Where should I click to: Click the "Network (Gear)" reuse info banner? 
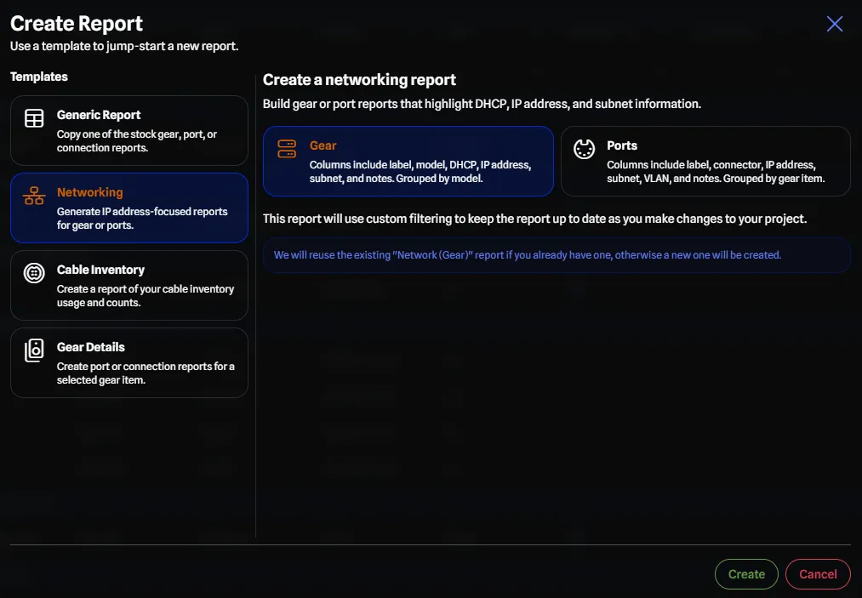click(x=557, y=255)
